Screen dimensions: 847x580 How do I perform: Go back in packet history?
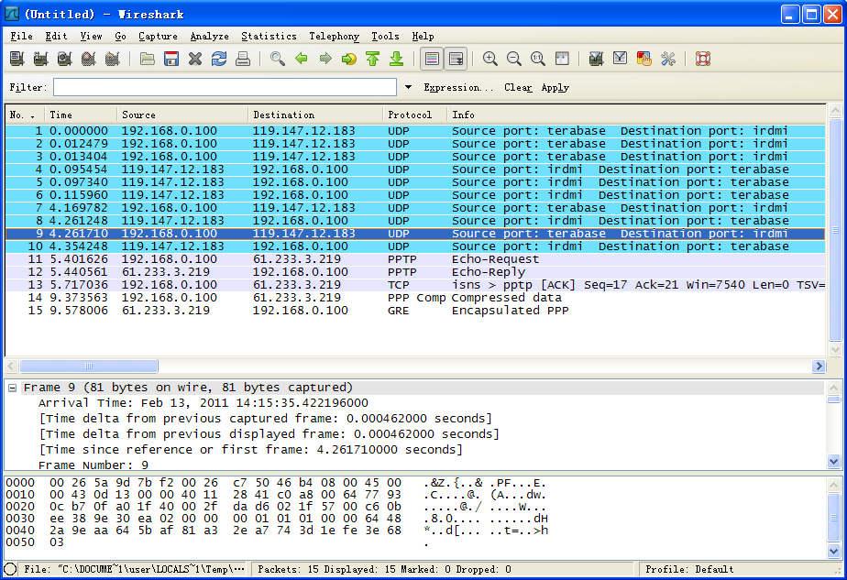302,59
